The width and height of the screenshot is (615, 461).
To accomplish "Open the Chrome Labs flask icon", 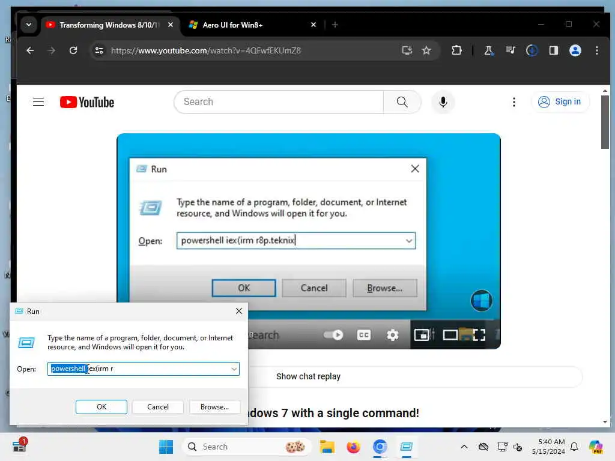I will pos(489,50).
